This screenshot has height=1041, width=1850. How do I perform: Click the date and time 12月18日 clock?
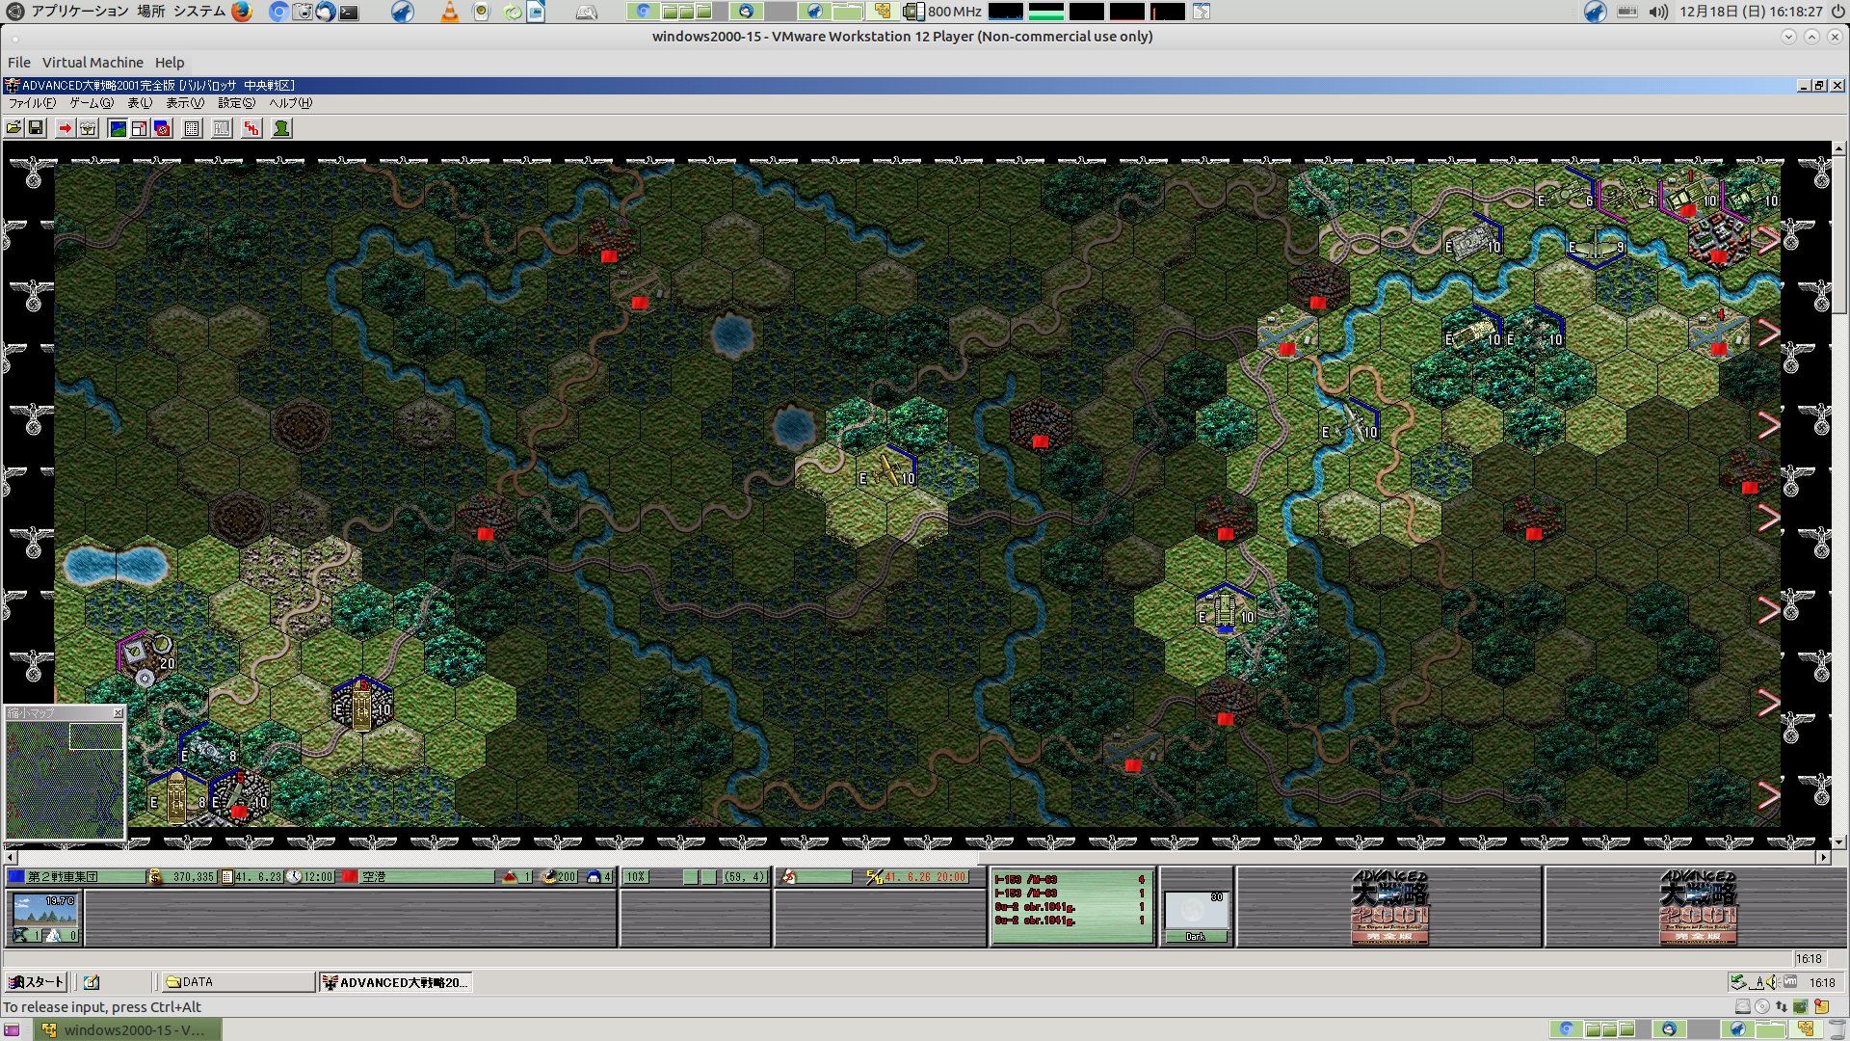[x=1751, y=12]
